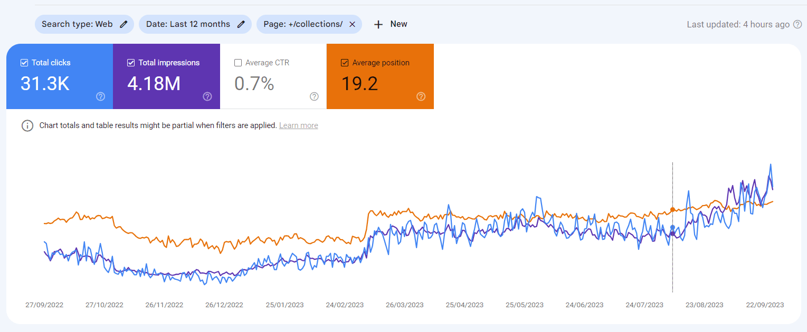Click the info icon beside chart disclaimer

click(27, 125)
